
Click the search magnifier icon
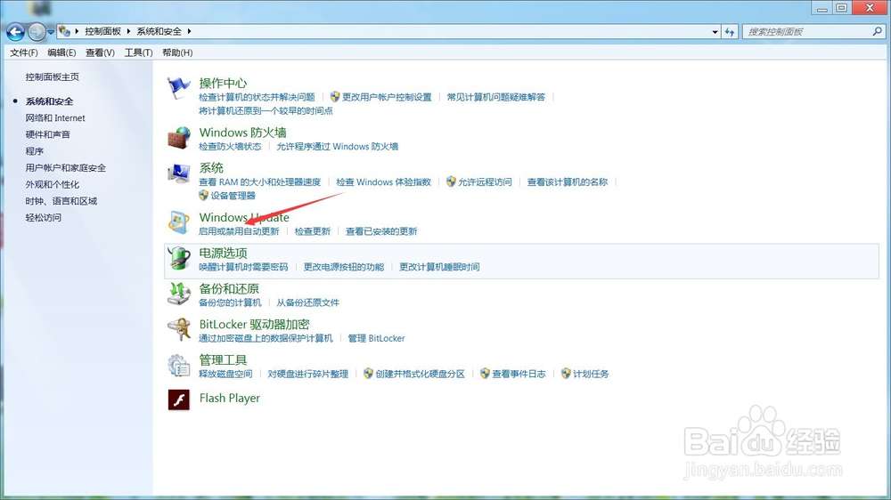point(877,32)
